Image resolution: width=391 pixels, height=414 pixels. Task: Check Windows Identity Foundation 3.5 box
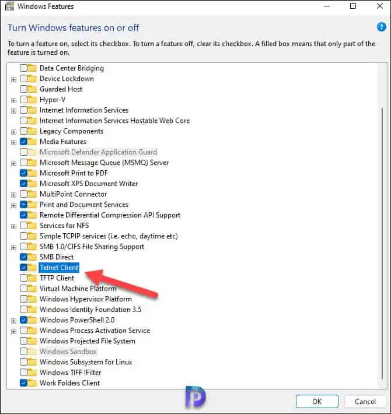(x=23, y=310)
